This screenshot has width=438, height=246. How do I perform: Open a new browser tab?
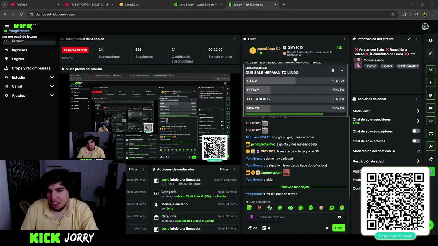tap(284, 5)
